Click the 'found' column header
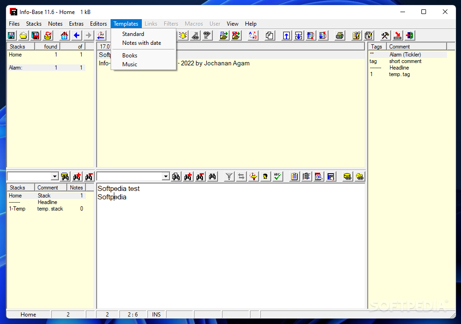The image size is (461, 324). click(x=47, y=47)
